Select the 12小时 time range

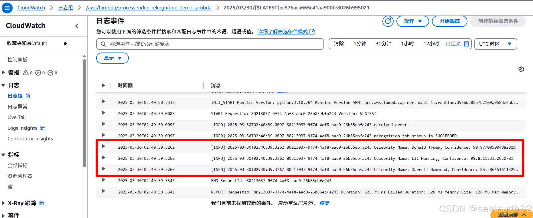coord(431,44)
